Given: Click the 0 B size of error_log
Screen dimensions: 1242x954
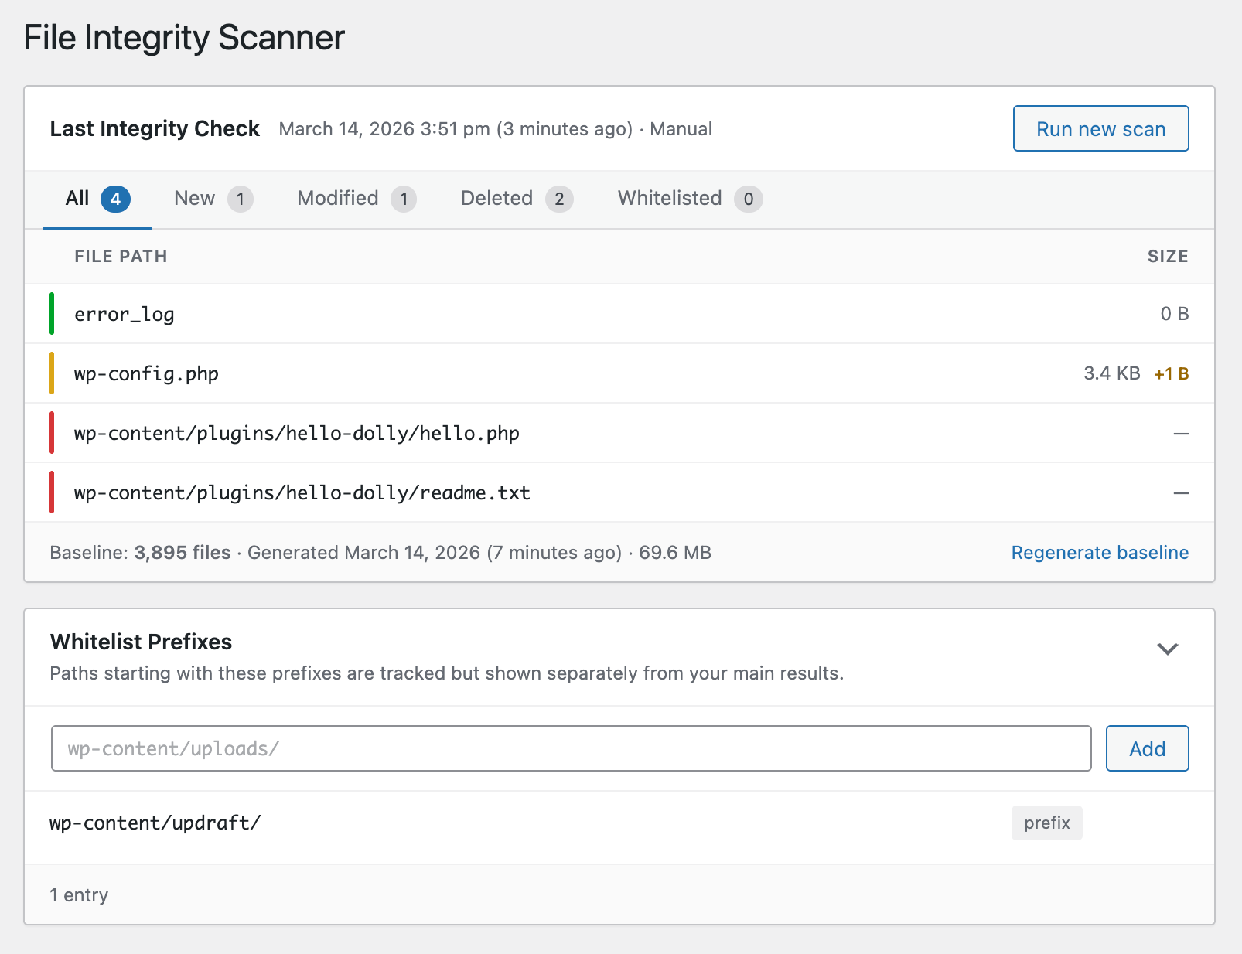Looking at the screenshot, I should click(1175, 314).
